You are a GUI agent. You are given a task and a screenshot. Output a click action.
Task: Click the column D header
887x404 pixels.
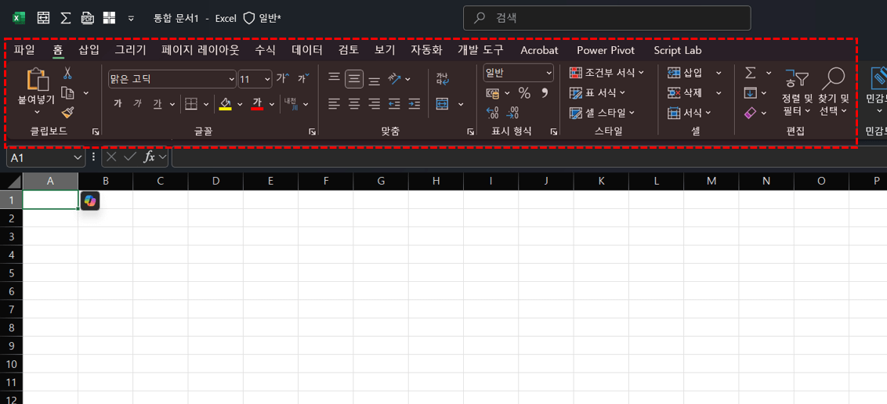click(215, 181)
